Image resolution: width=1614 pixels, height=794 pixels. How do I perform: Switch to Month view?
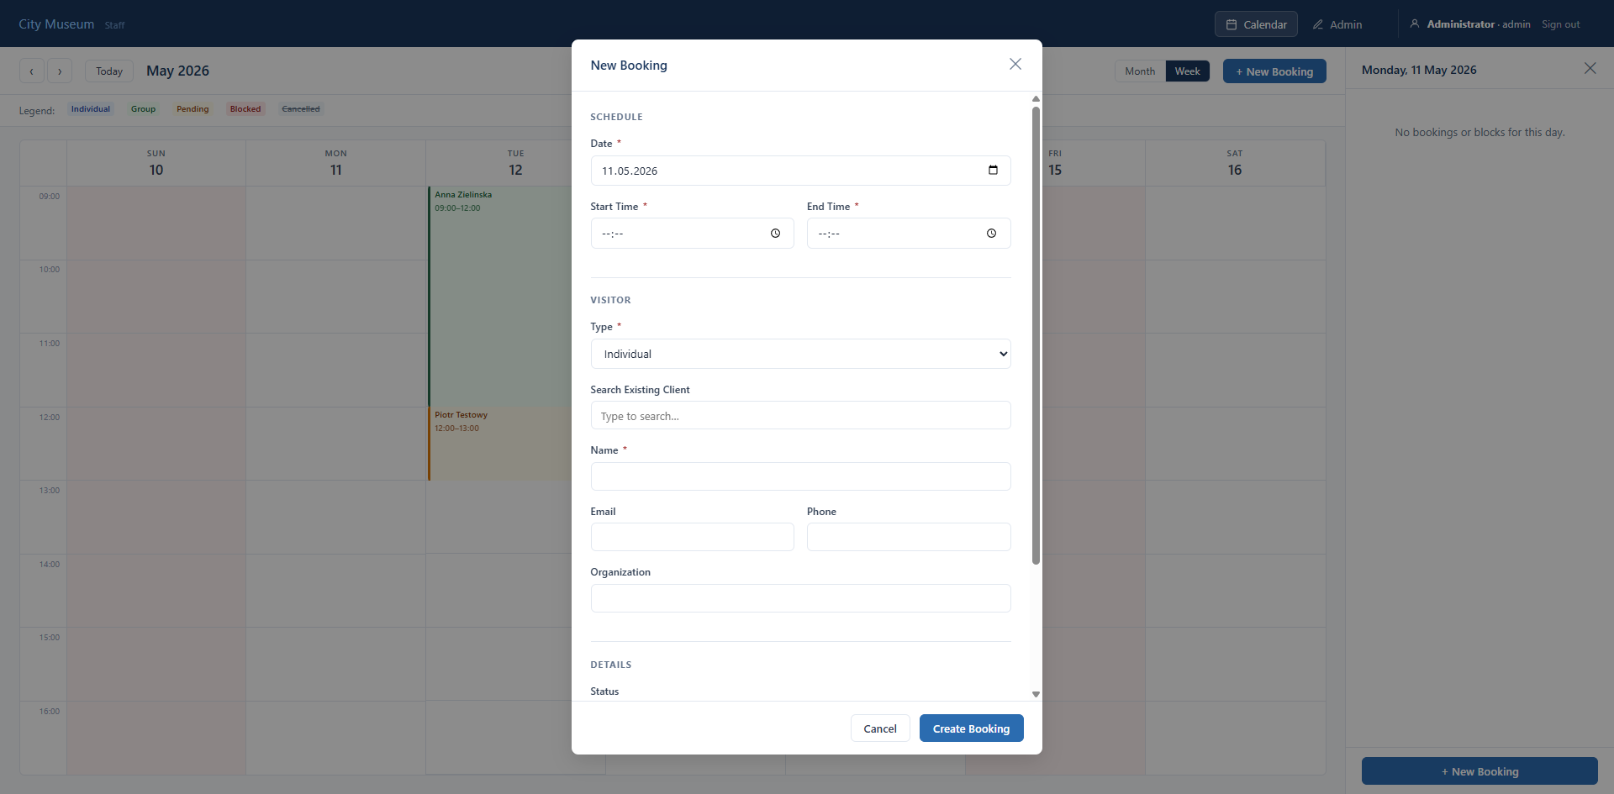point(1140,71)
